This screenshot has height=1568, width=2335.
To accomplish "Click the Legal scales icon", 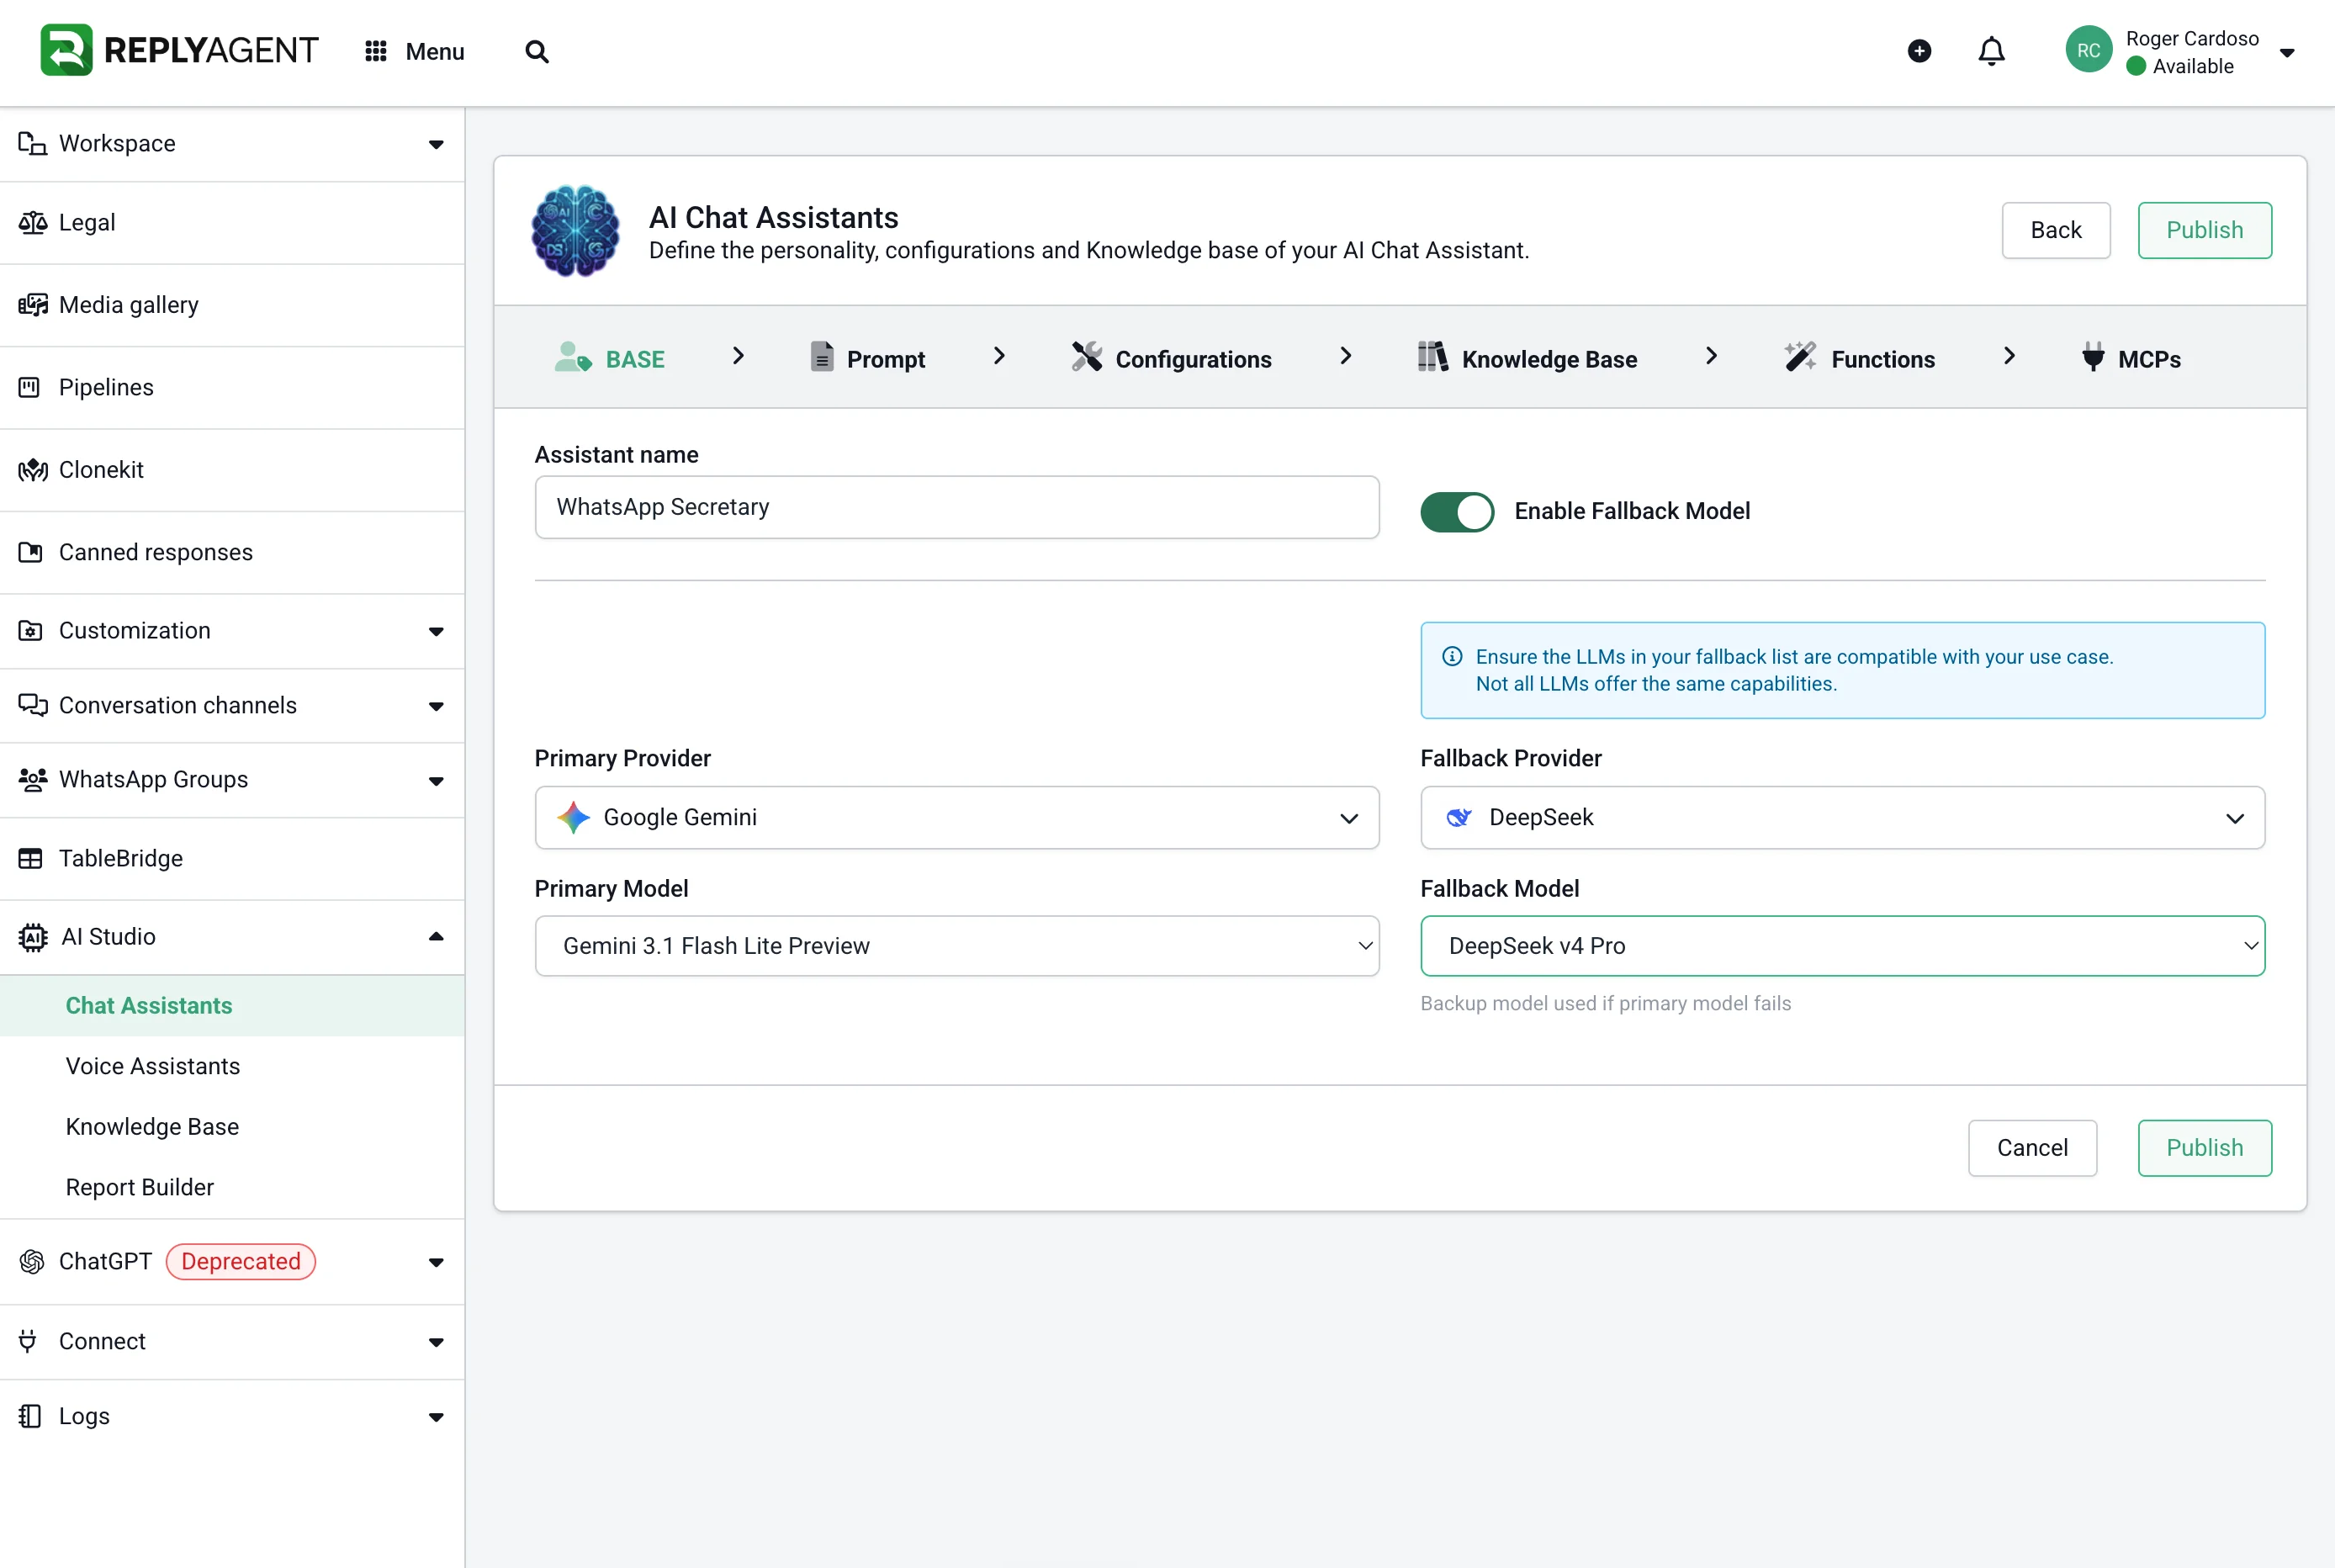I will pyautogui.click(x=32, y=222).
